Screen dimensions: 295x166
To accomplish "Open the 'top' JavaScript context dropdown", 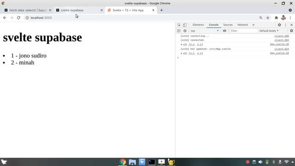I will [x=205, y=31].
